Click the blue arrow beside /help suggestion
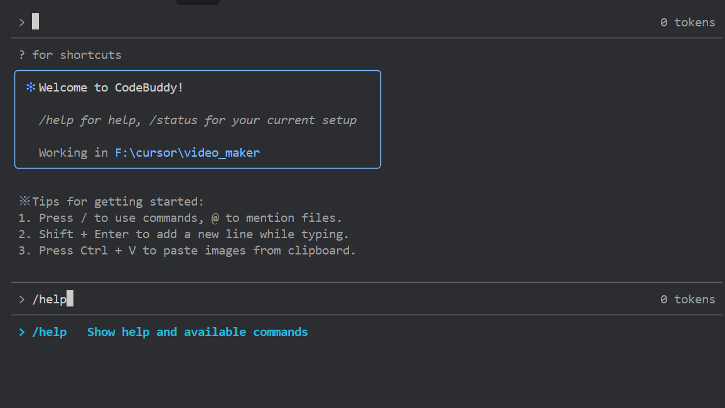 coord(22,332)
